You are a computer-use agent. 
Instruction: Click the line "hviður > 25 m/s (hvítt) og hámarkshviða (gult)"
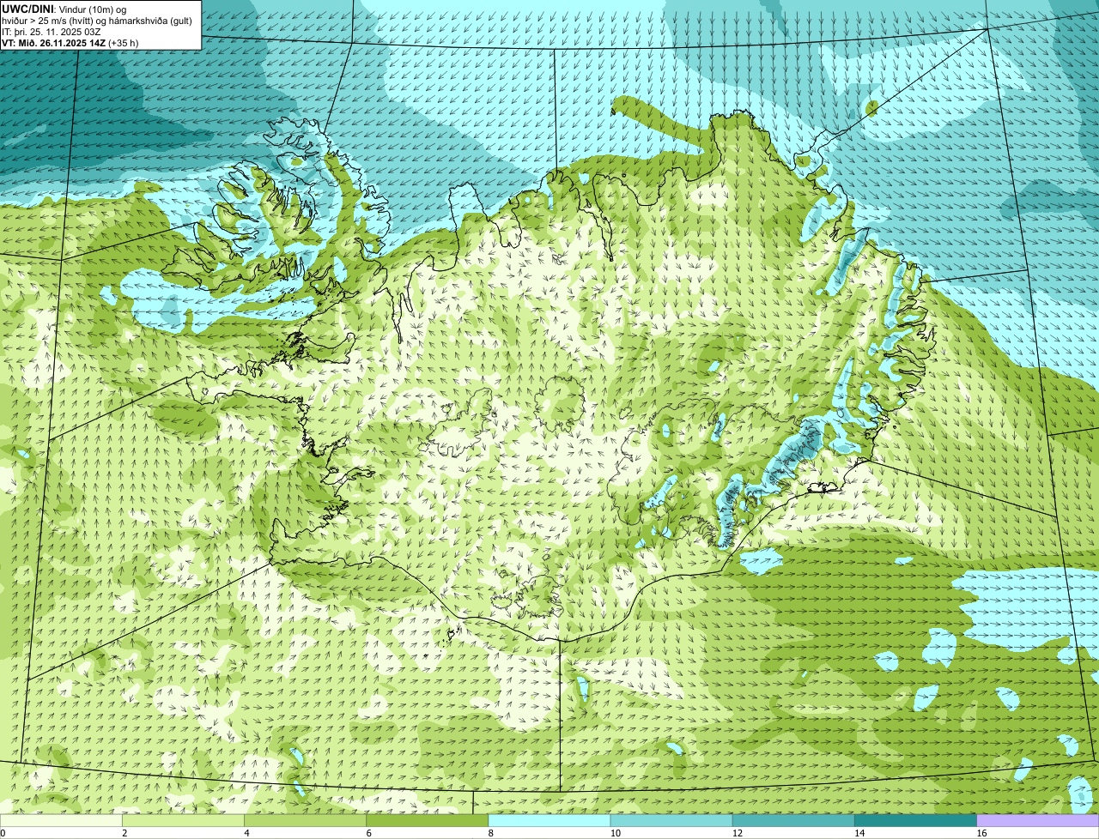tap(97, 21)
